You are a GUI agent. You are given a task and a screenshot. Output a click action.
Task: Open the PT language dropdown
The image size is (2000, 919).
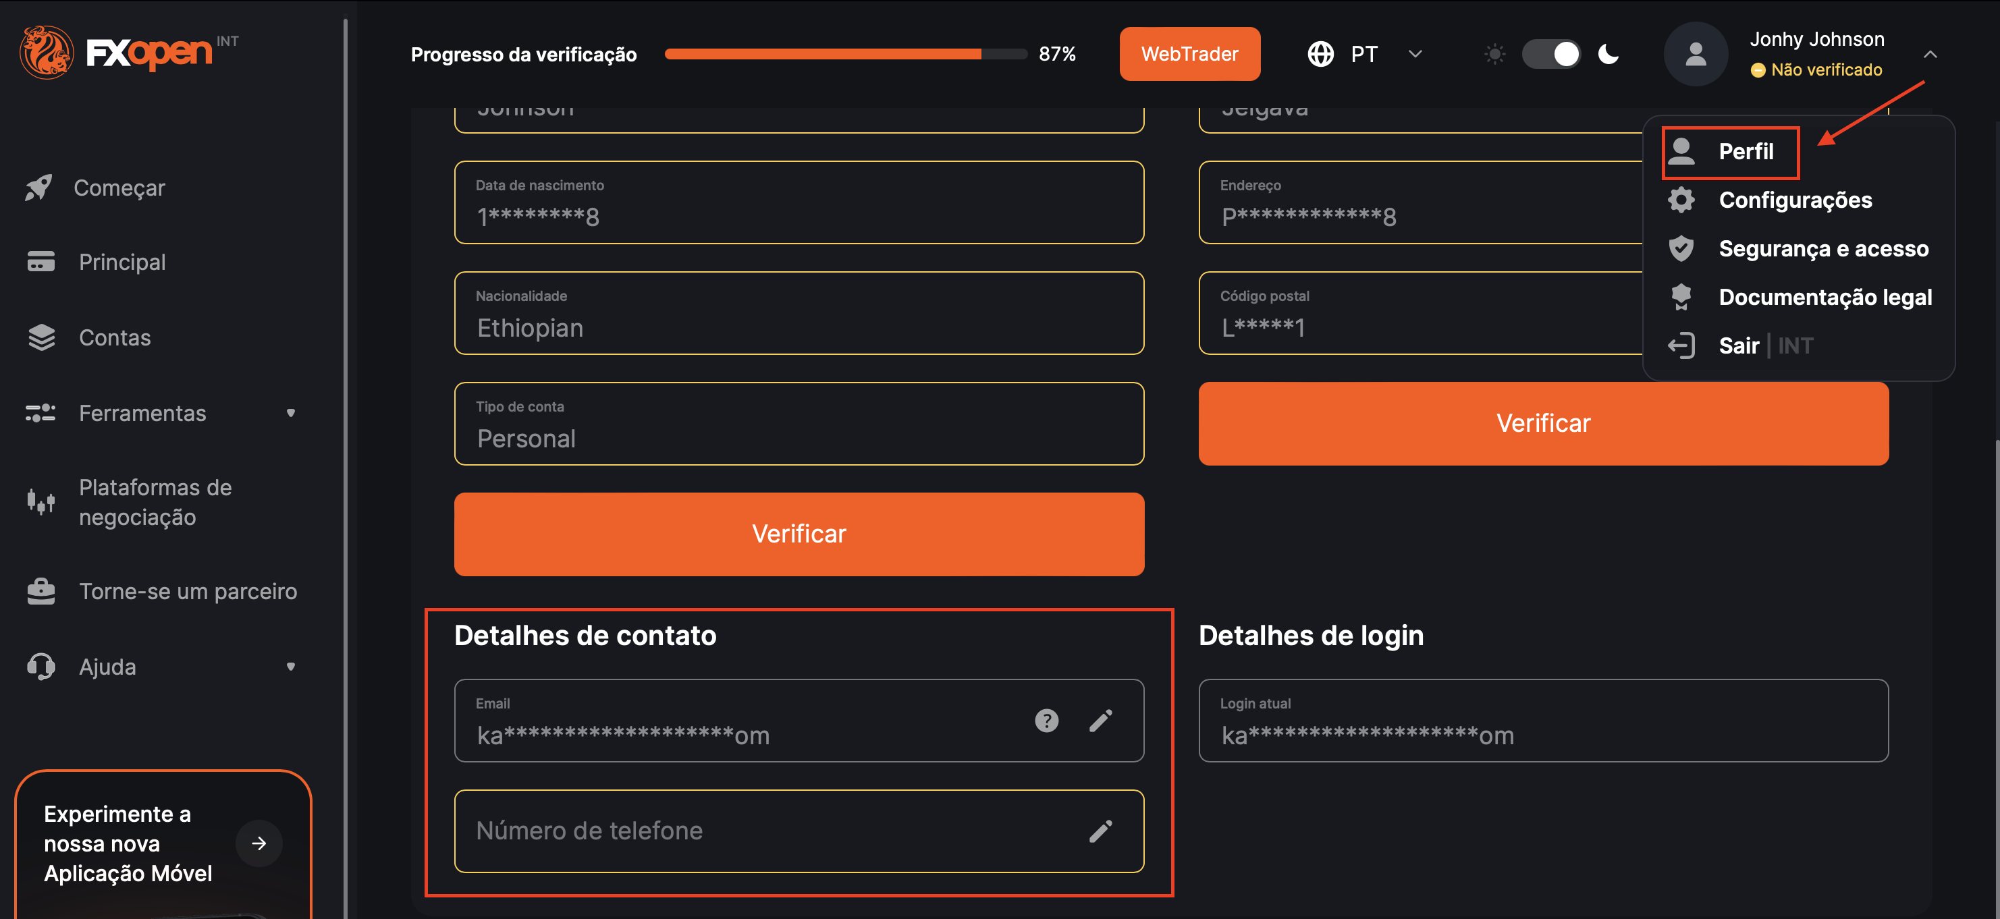click(x=1364, y=53)
